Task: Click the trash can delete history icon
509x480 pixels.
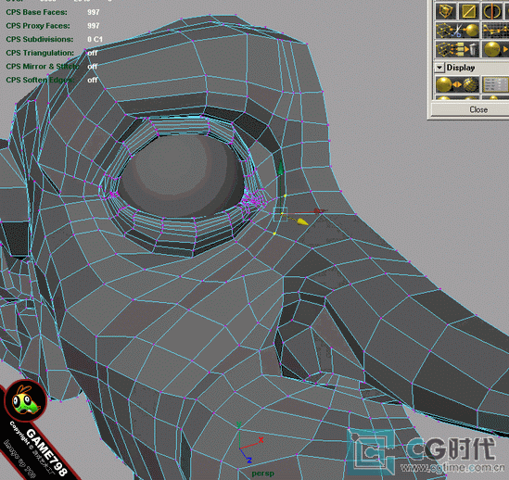Action: tap(457, 49)
